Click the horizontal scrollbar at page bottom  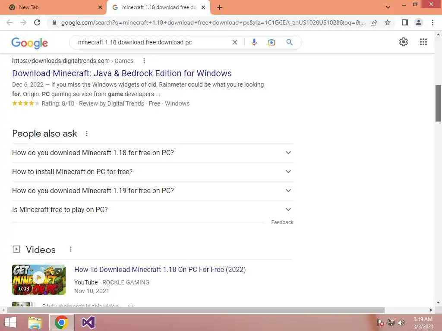196,310
